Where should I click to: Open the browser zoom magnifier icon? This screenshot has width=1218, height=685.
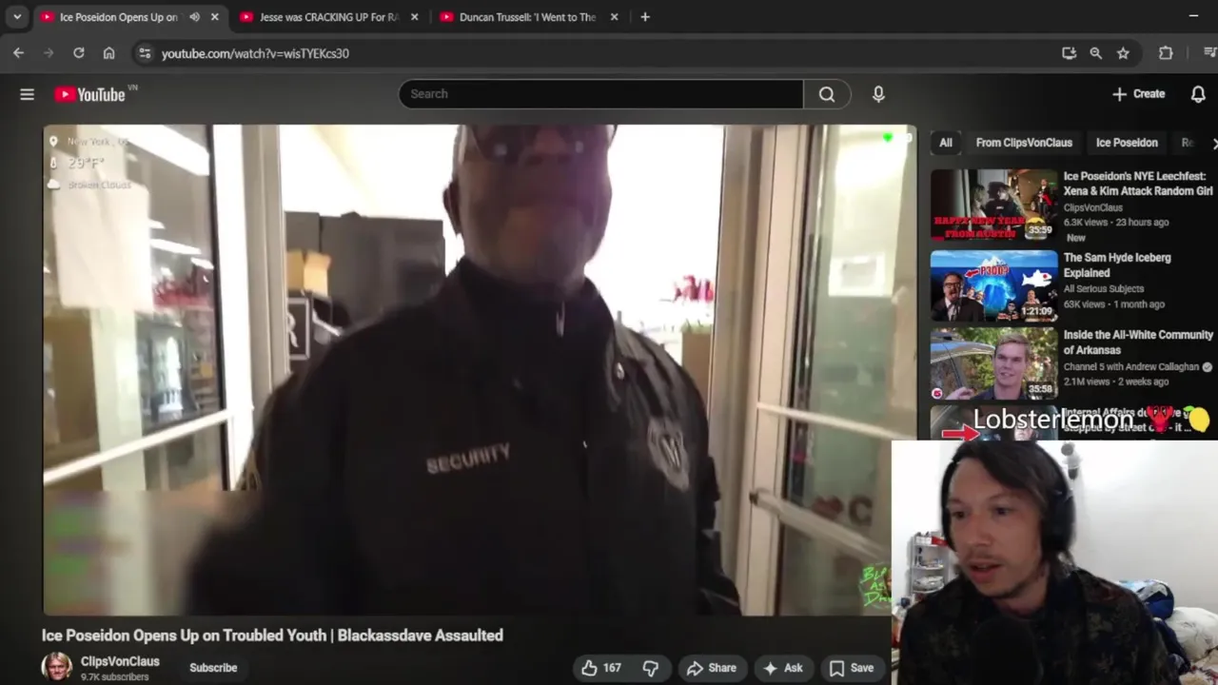pyautogui.click(x=1096, y=53)
